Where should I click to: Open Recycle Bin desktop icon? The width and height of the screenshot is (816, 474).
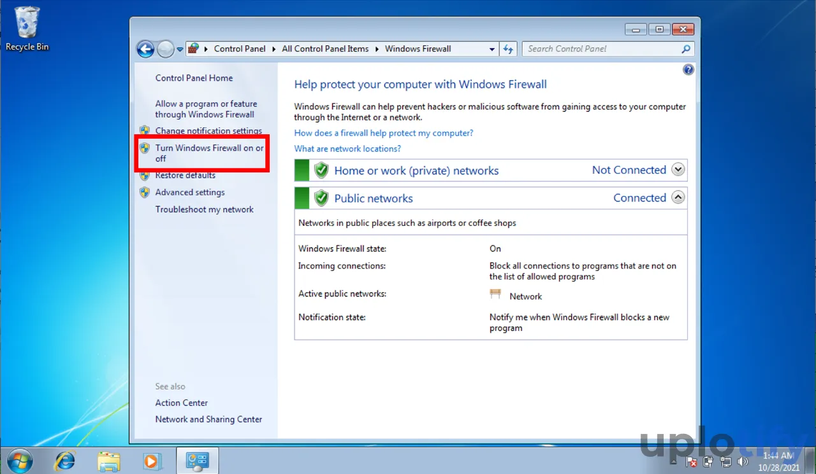(x=27, y=29)
